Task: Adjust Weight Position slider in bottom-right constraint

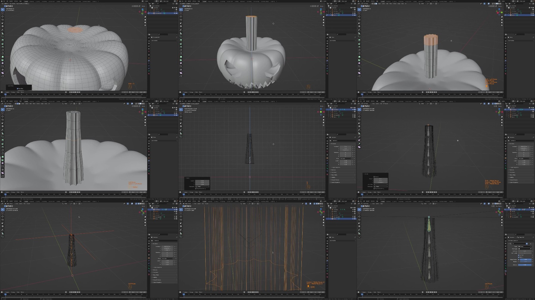Action: coord(526,260)
